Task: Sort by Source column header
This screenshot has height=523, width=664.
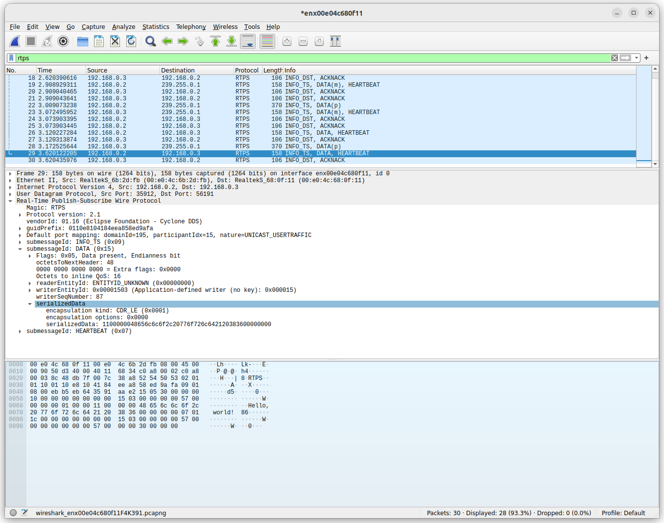Action: (x=122, y=70)
